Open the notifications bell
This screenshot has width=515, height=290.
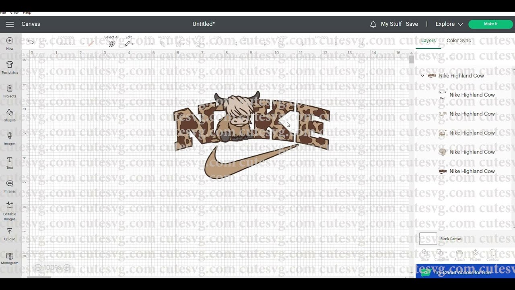373,24
